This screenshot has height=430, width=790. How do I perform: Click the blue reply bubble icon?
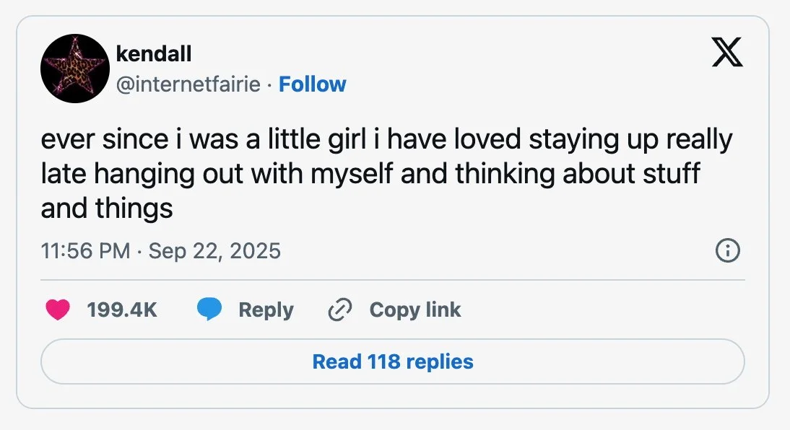tap(209, 310)
